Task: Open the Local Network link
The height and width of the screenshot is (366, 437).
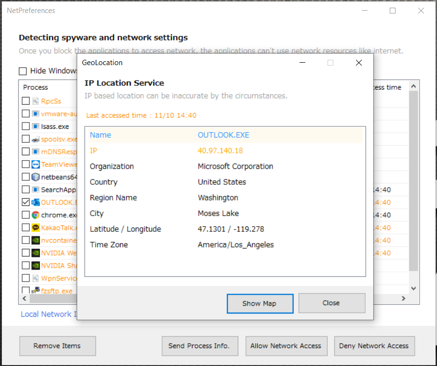Action: tap(49, 314)
